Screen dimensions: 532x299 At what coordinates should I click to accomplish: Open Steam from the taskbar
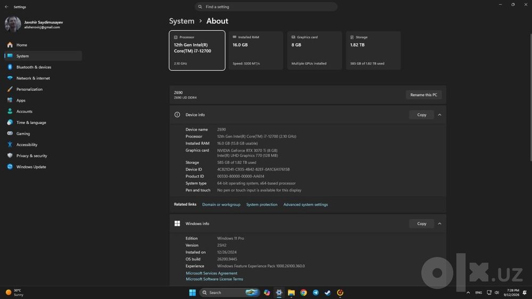pos(328,293)
